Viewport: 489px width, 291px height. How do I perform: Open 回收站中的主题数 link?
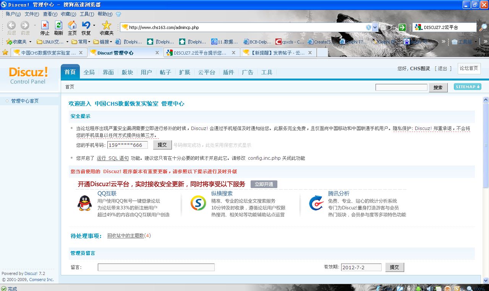(x=126, y=236)
